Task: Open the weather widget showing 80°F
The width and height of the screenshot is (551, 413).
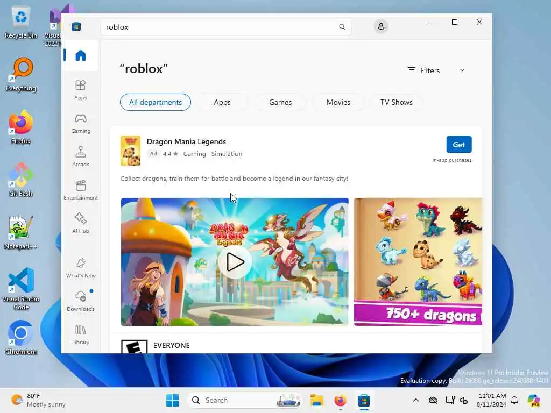Action: (38, 400)
